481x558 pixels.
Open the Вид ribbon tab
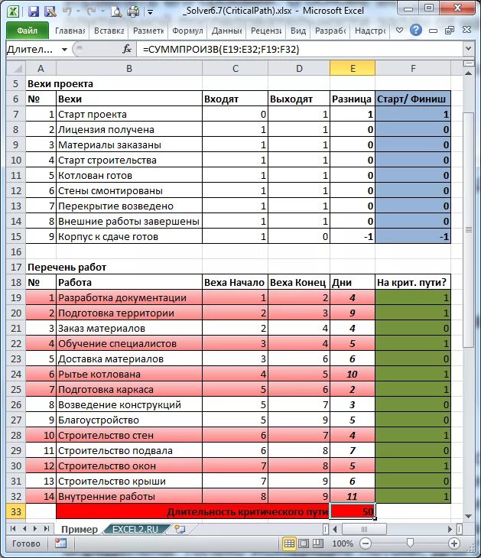[x=298, y=31]
